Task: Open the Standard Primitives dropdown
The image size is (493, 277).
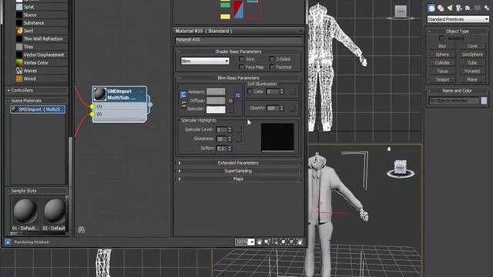Action: [458, 19]
